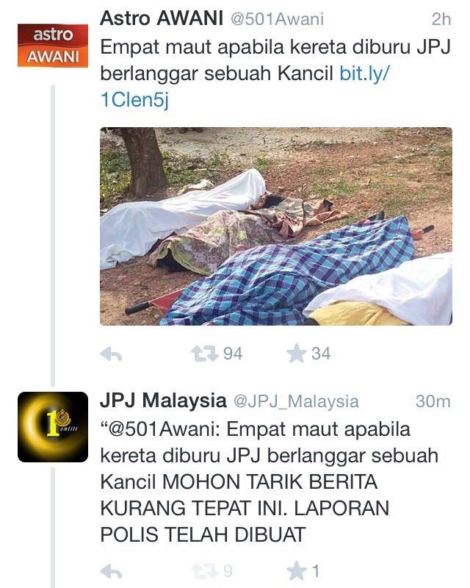This screenshot has height=588, width=470.
Task: View the attached tweet photo
Action: click(x=276, y=226)
